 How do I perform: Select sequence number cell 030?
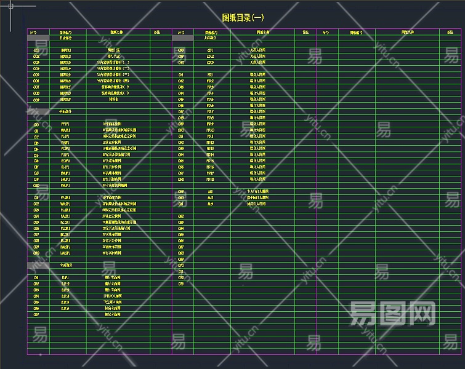click(x=36, y=253)
